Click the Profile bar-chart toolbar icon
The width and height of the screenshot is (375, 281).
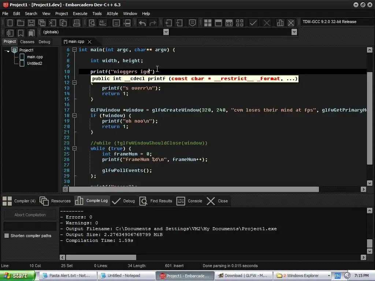coord(280,23)
